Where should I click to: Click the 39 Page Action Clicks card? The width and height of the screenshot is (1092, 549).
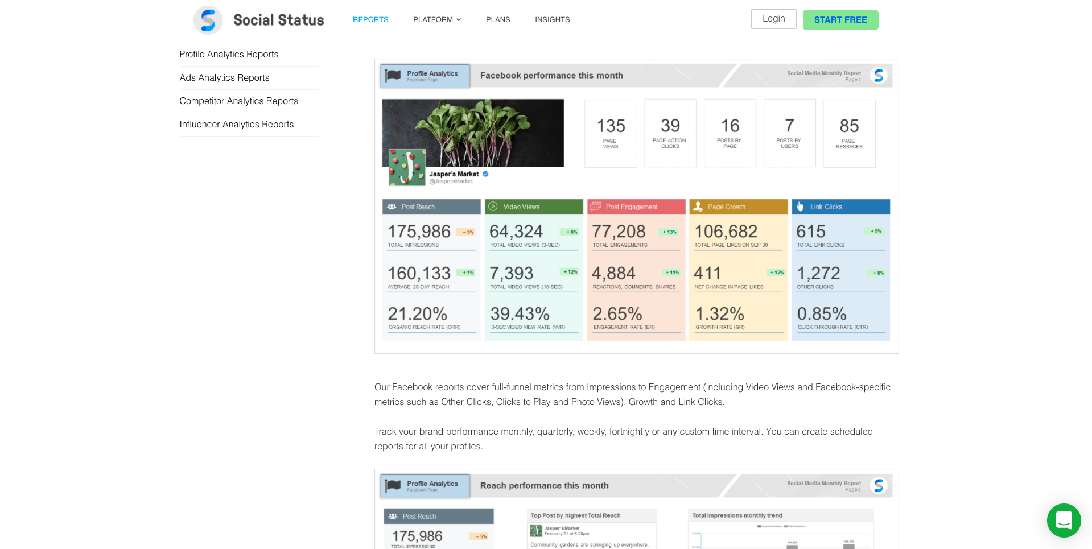pos(670,133)
